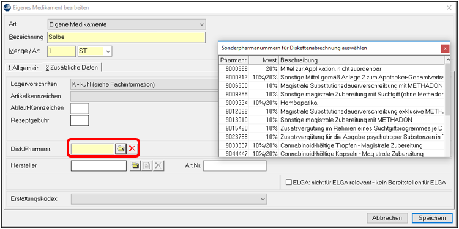Select row 9000912 Sonstige Mittel gemäß Anlage 2
Viewport: 459px width, 229px height.
(x=332, y=78)
